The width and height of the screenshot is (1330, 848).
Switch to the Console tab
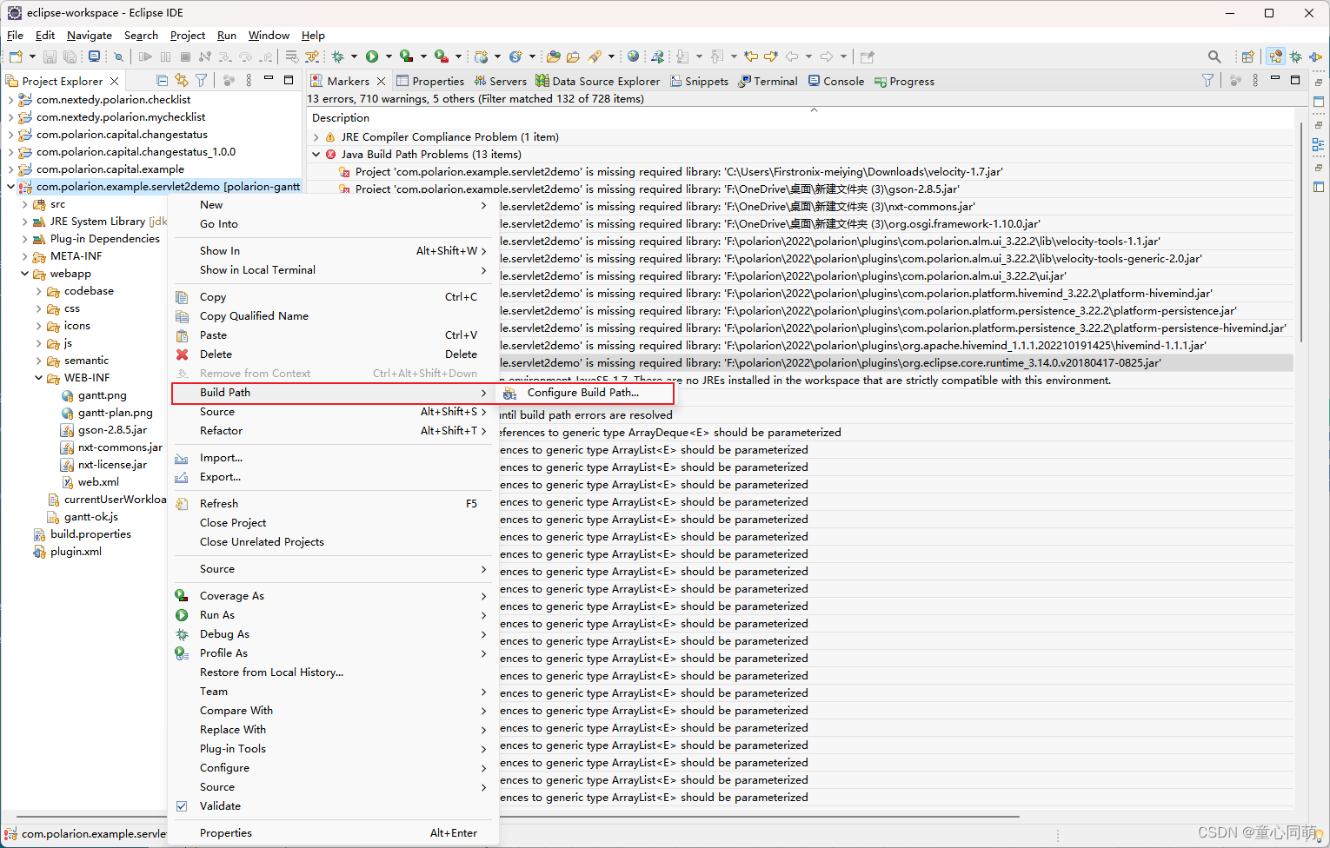[x=835, y=81]
